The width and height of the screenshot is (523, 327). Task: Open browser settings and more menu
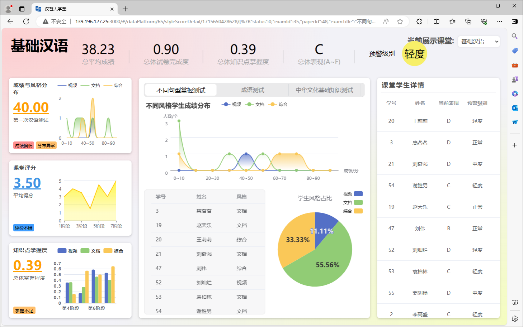pyautogui.click(x=499, y=21)
